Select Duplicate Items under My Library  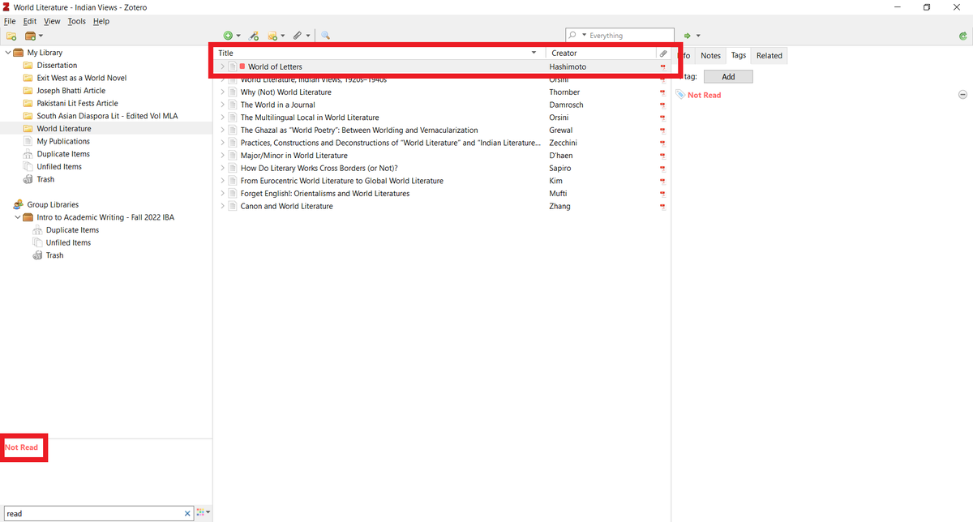click(x=63, y=154)
